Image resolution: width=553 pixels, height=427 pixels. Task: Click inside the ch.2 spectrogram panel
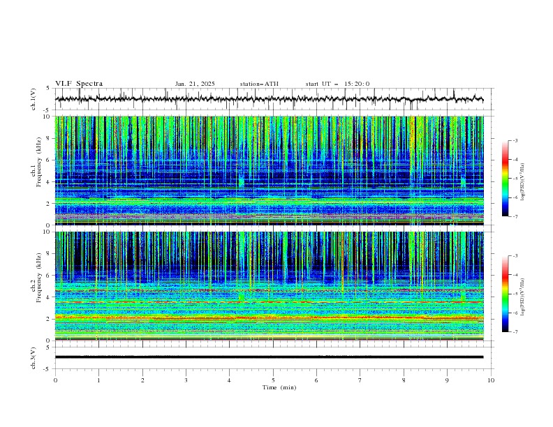click(x=269, y=286)
